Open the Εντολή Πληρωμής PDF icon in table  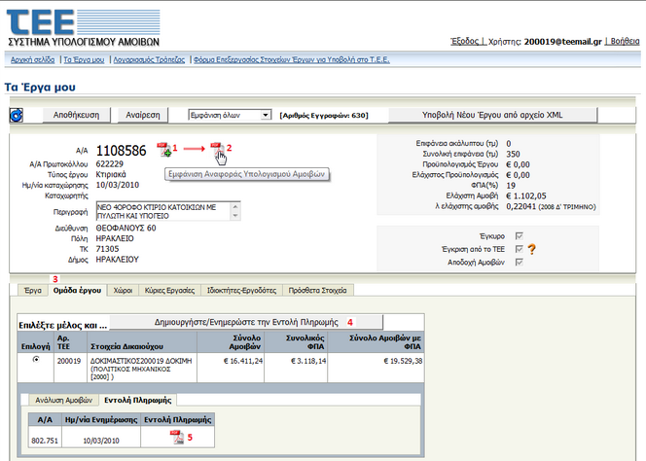click(176, 437)
